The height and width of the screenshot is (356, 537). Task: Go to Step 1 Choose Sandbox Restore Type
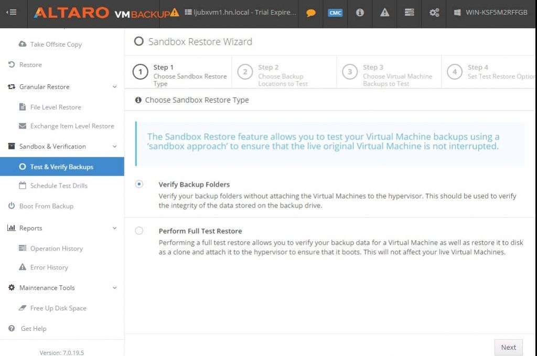pos(178,72)
